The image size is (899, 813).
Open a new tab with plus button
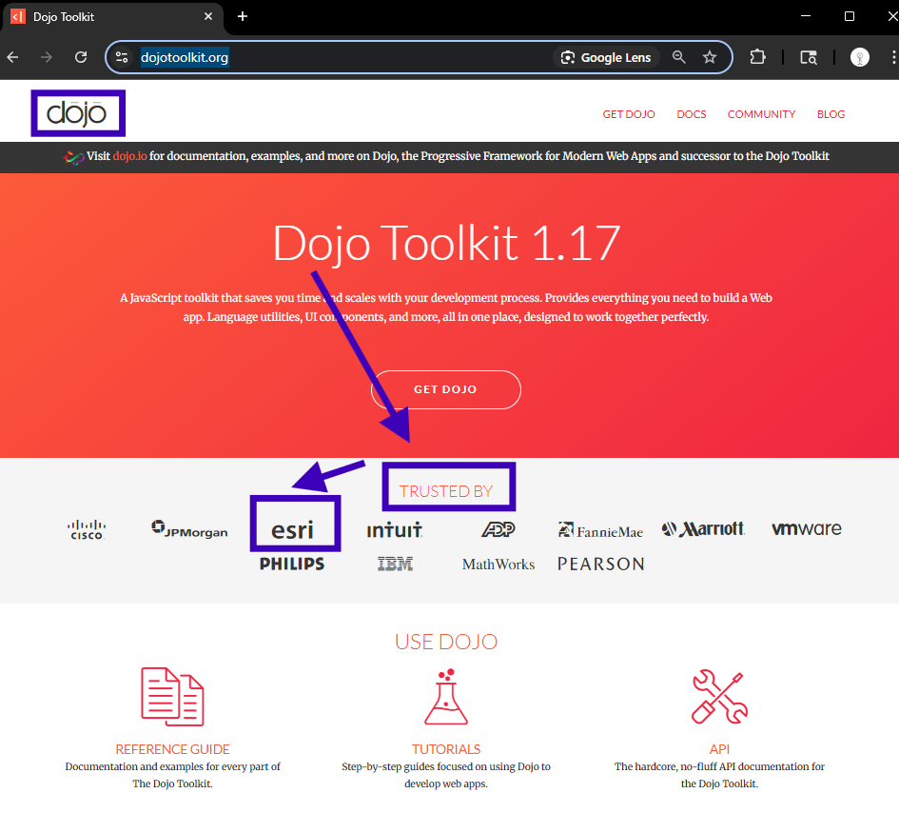click(243, 16)
